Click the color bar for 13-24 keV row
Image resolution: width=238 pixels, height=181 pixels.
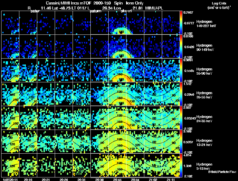pyautogui.click(x=181, y=142)
